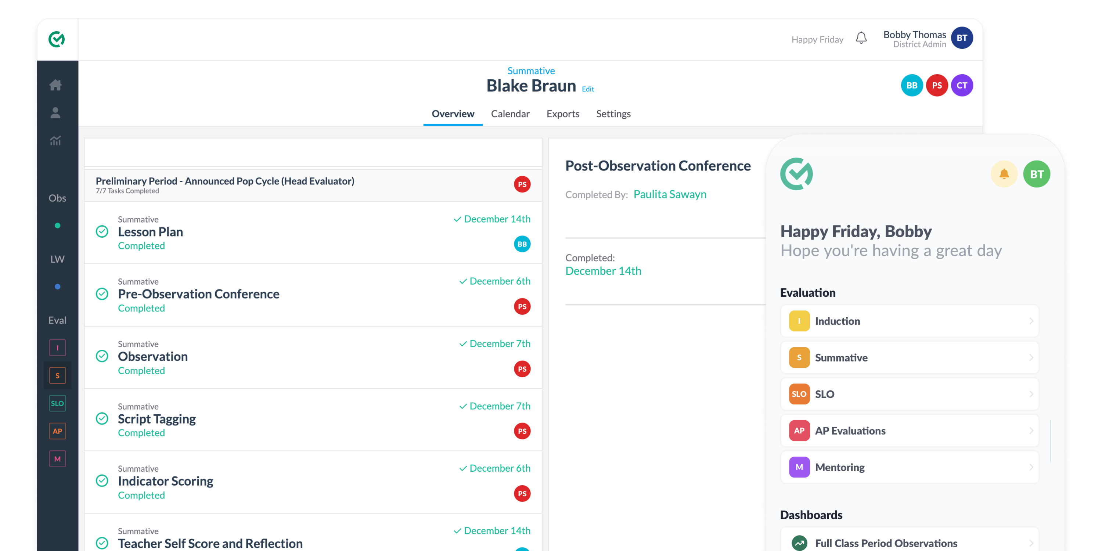Open the analytics chart icon in sidebar
The image size is (1102, 551).
point(55,140)
